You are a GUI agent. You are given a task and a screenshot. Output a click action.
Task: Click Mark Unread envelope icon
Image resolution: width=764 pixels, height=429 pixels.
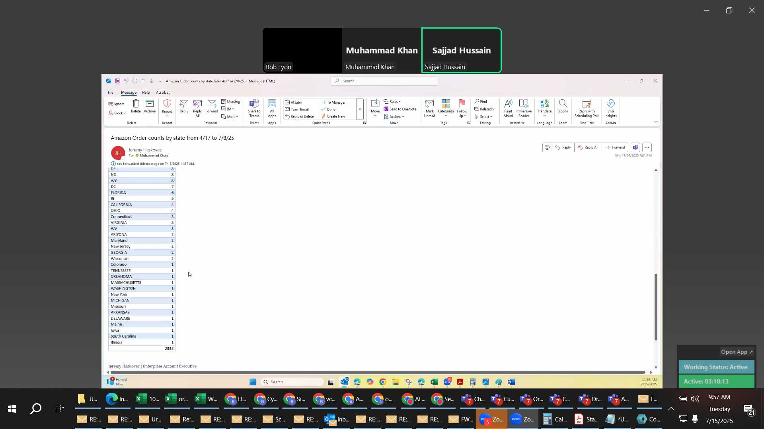(x=429, y=108)
